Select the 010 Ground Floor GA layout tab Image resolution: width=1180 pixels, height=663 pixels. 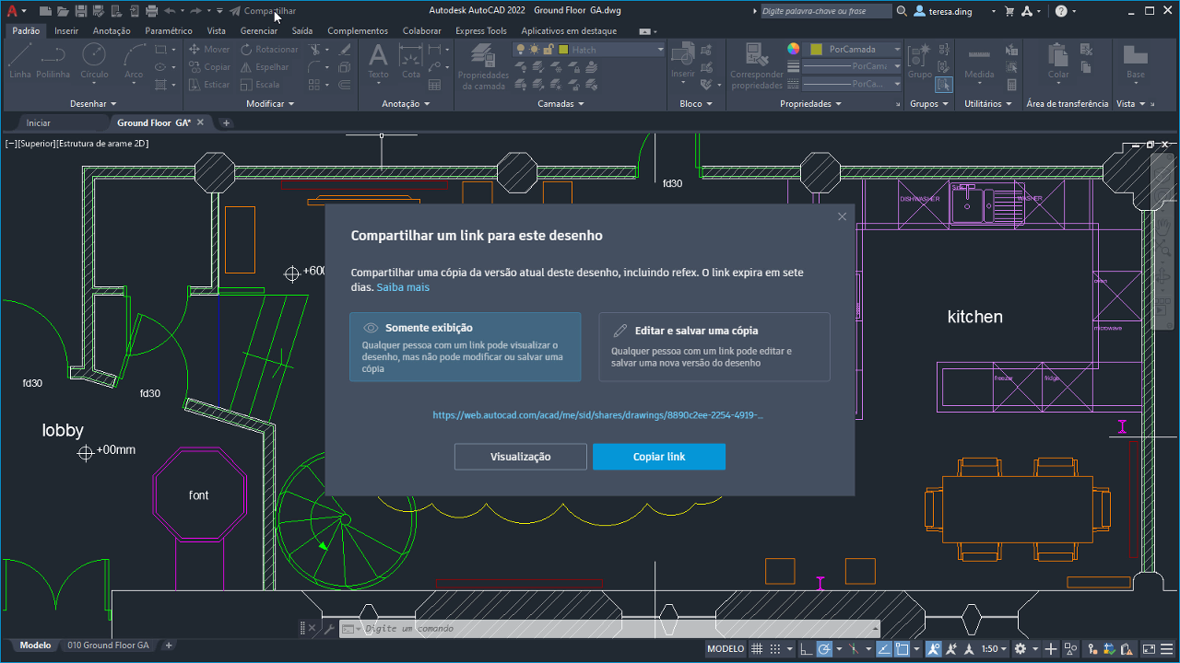tap(109, 646)
